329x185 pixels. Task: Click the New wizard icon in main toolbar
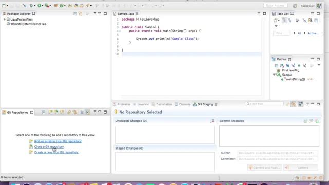(4, 6)
